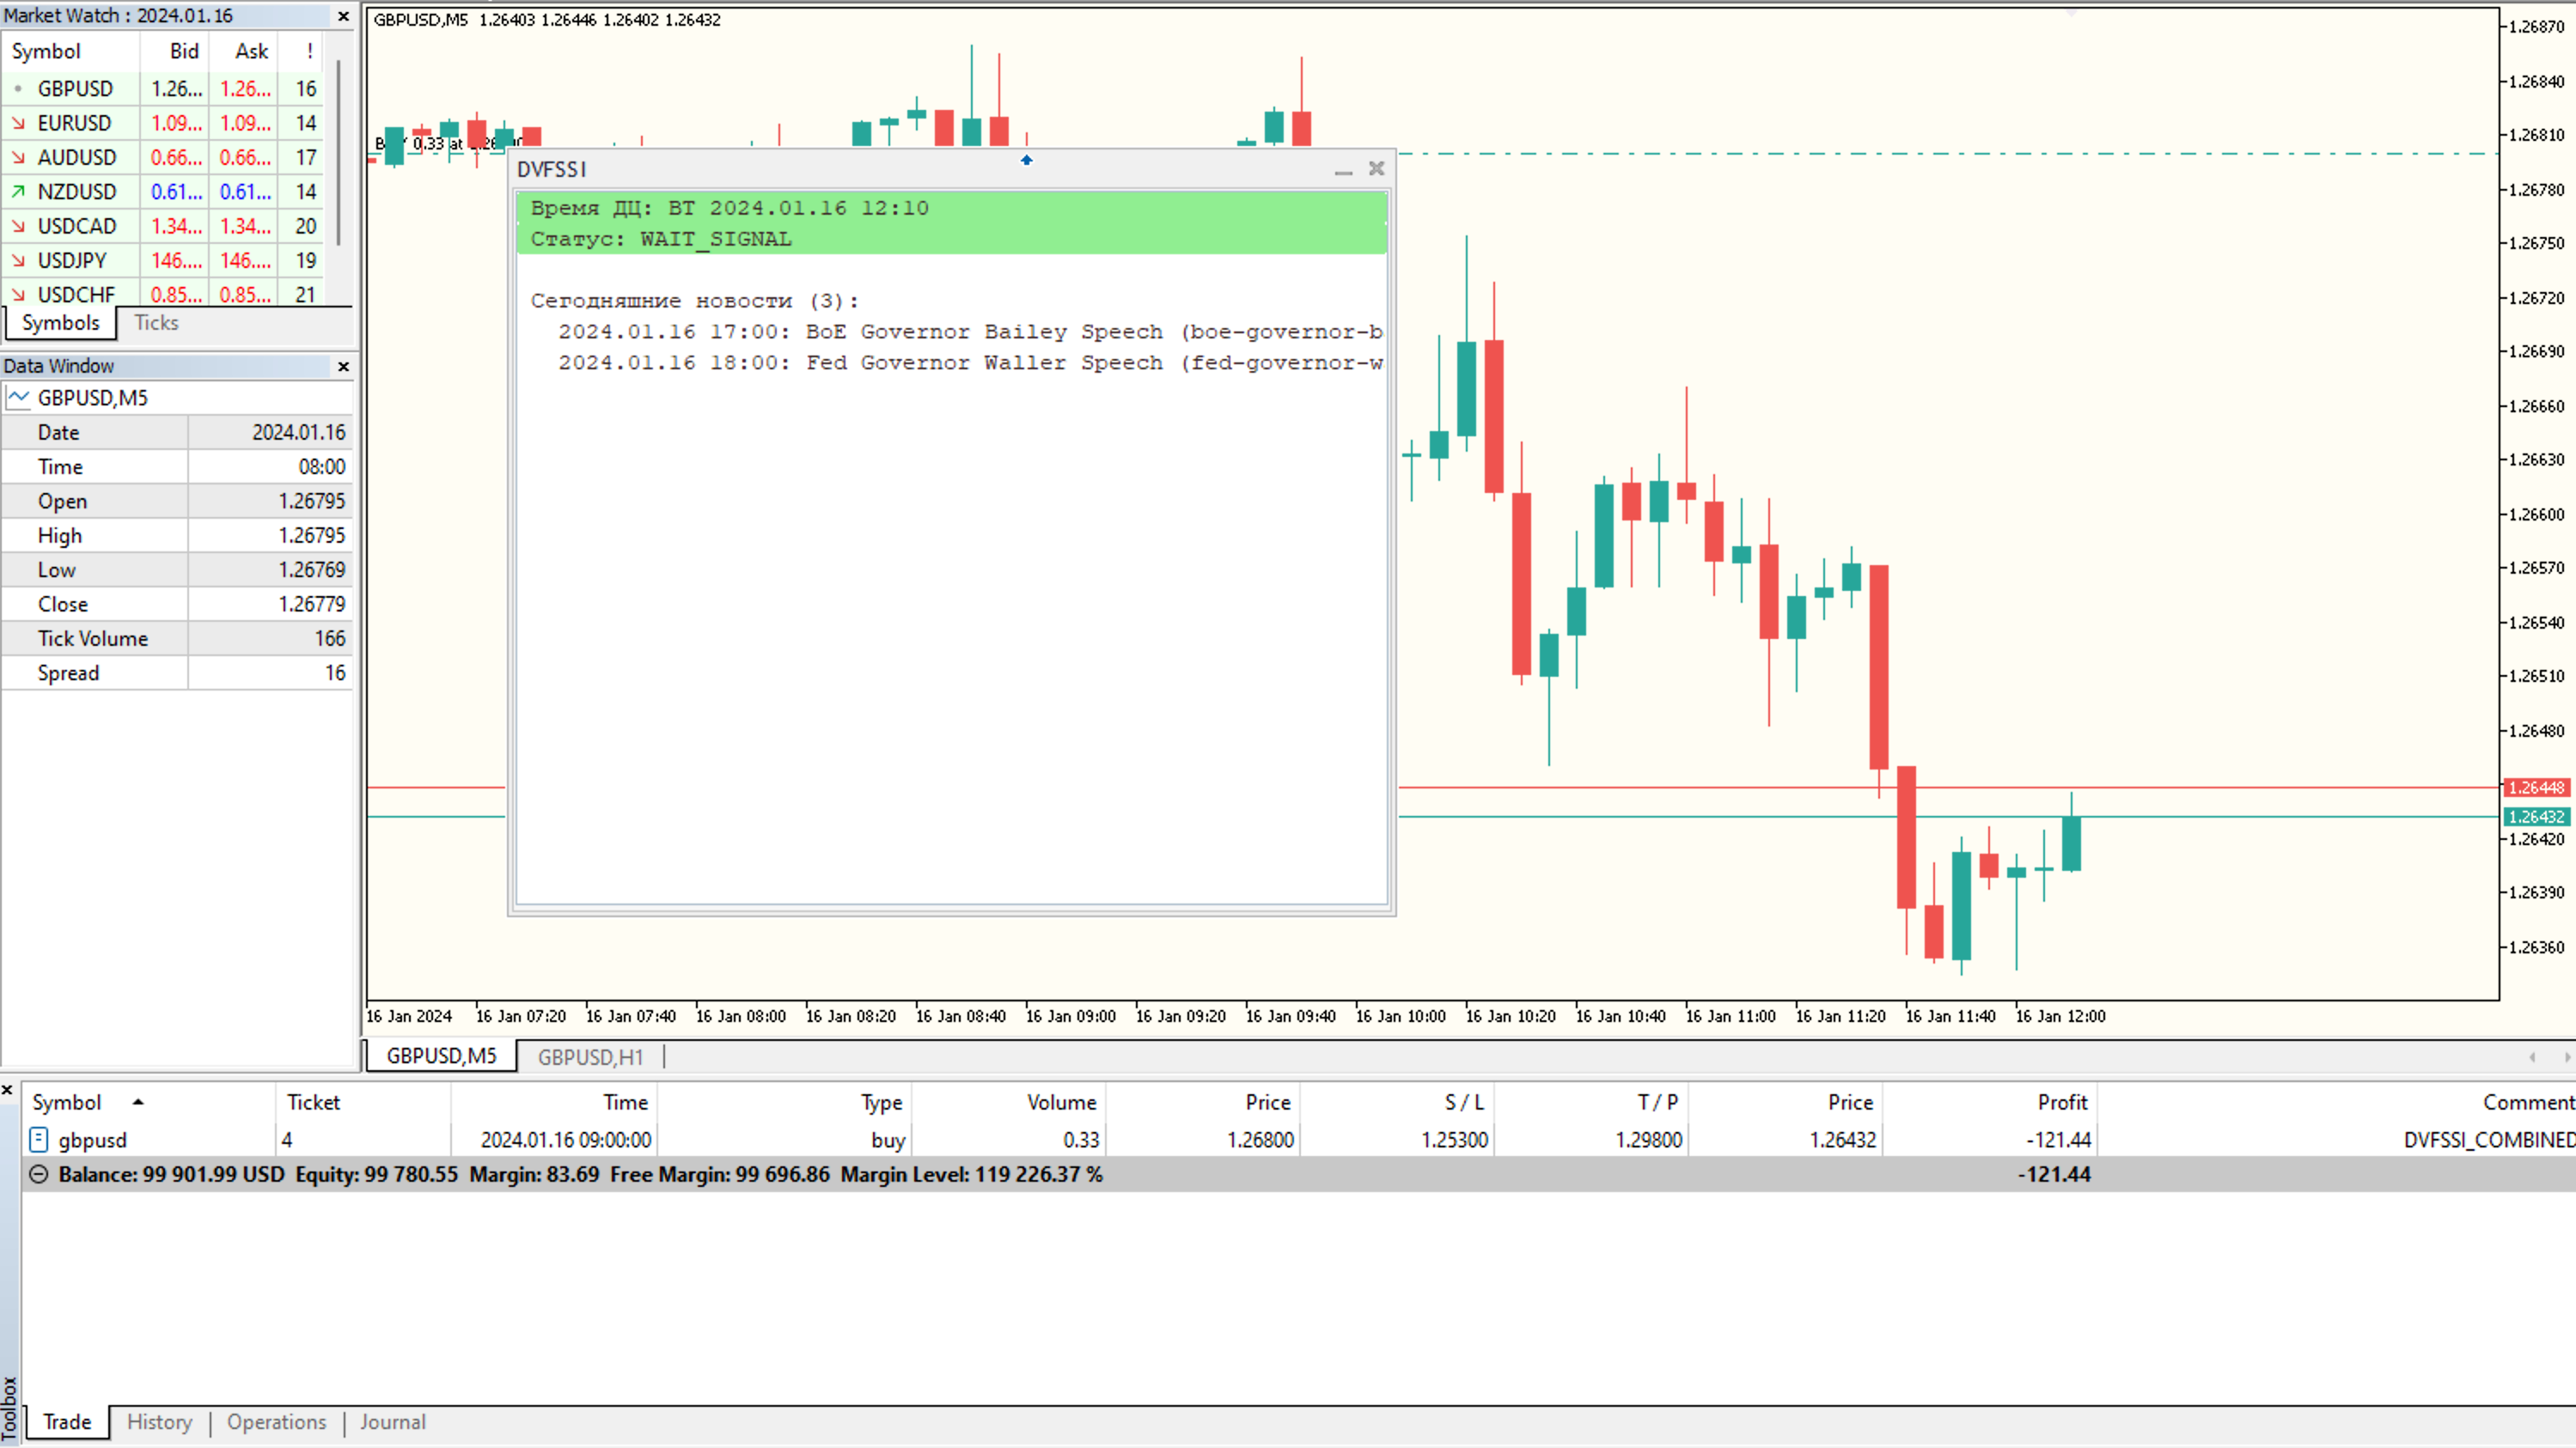Click the chart icon next to GBPUSD,M5 in Data Window
This screenshot has width=2576, height=1448.
(x=18, y=398)
